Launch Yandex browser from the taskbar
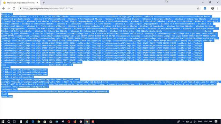Screen dimensions: 221x124 coord(81,122)
